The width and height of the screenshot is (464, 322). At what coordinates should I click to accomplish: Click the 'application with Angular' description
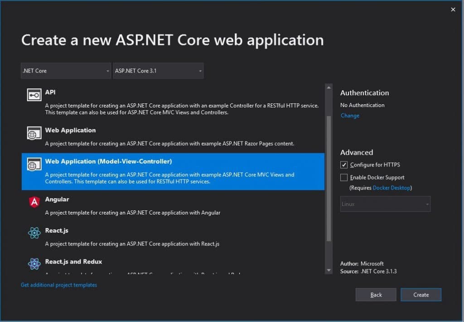tap(133, 213)
